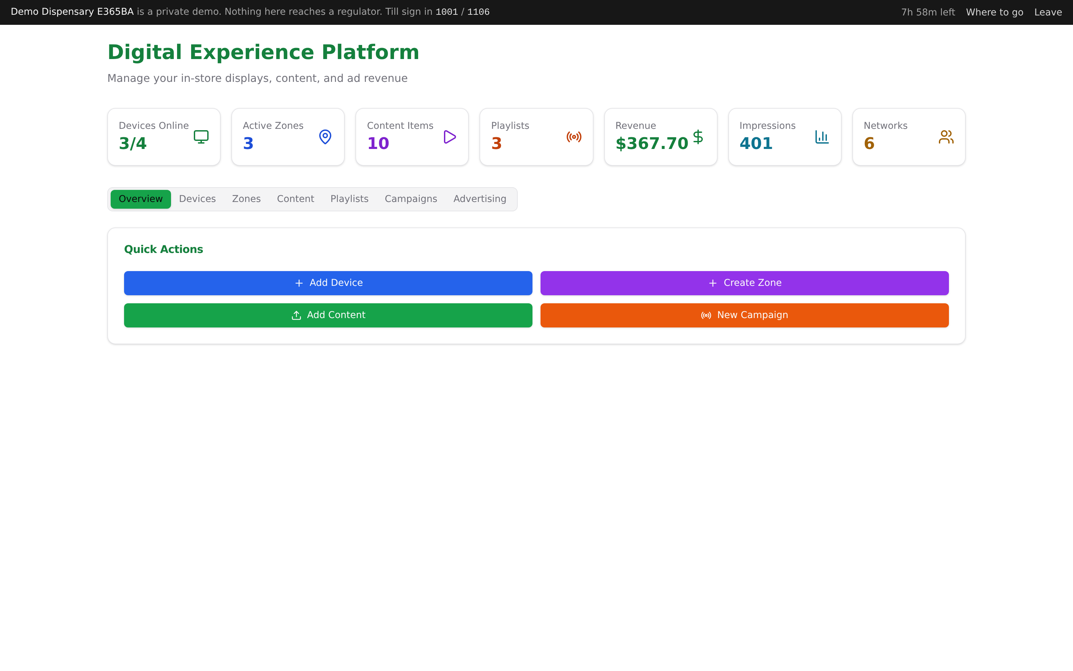Switch to the Devices tab
The height and width of the screenshot is (671, 1073).
pyautogui.click(x=197, y=199)
